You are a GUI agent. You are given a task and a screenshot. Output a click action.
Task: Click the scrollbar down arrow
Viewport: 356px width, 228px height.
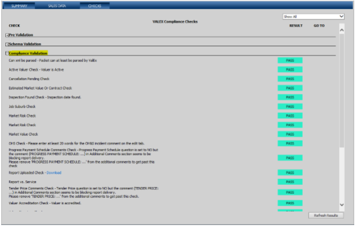pyautogui.click(x=342, y=205)
